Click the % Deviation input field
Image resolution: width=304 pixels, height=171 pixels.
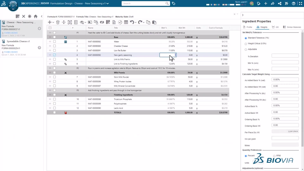click(285, 56)
